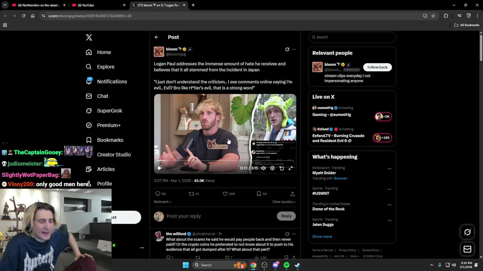
Task: Bookmark the post with 90 bookmarks
Action: point(261,194)
